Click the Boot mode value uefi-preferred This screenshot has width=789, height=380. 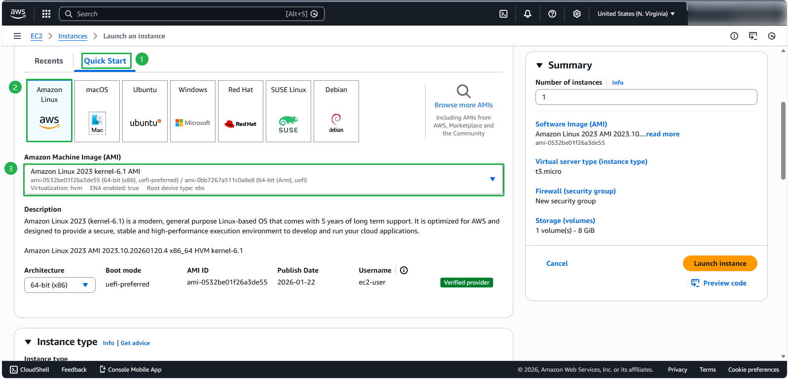pyautogui.click(x=127, y=284)
